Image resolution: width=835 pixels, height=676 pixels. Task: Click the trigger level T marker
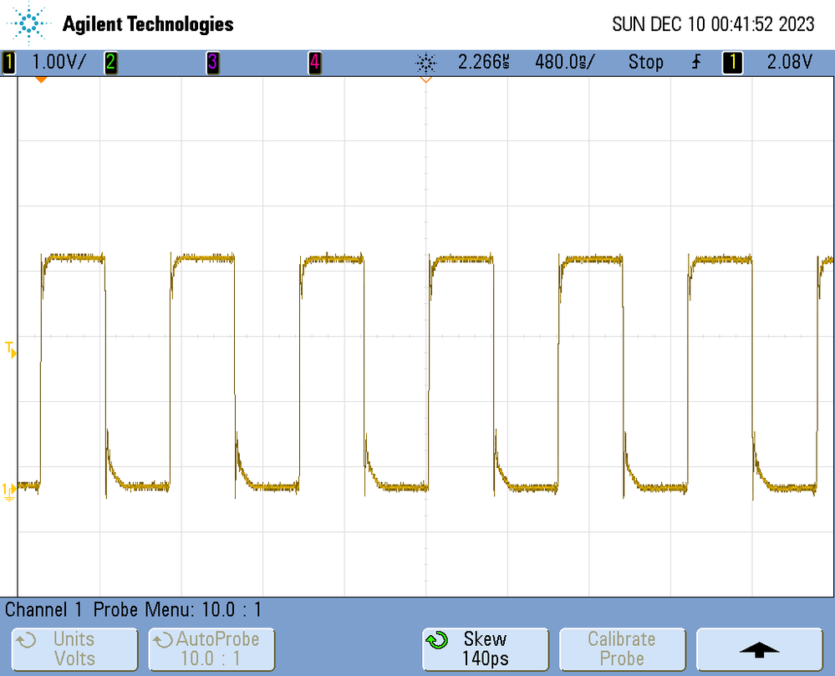coord(10,350)
